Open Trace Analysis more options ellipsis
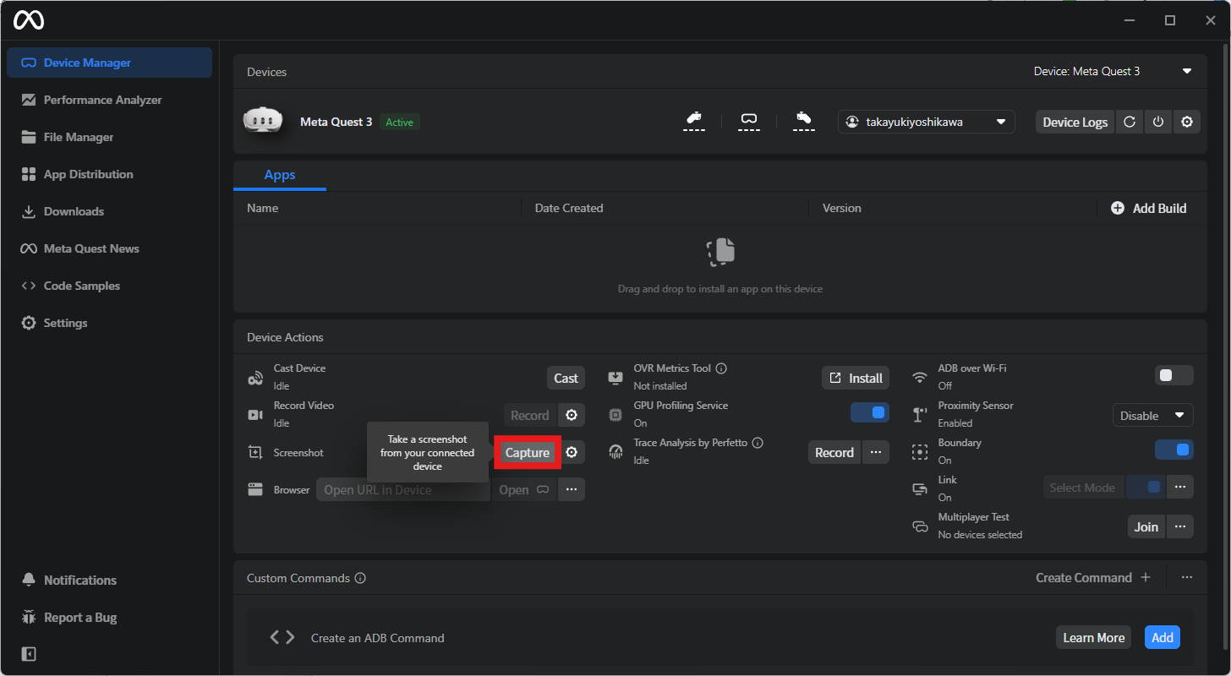This screenshot has width=1231, height=676. click(876, 453)
